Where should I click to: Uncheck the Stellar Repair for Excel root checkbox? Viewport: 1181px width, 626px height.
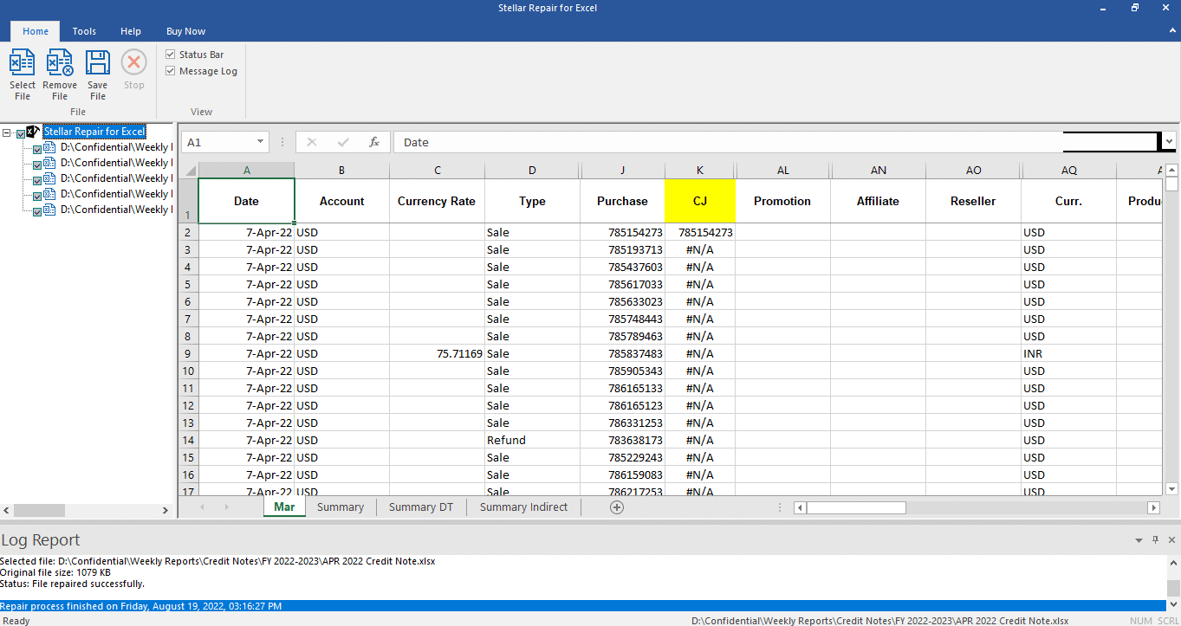click(x=21, y=133)
